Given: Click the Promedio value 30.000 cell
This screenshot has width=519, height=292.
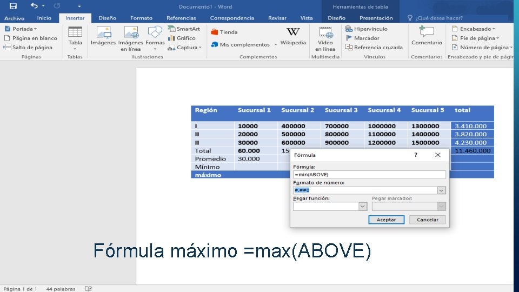Looking at the screenshot, I should (256, 158).
